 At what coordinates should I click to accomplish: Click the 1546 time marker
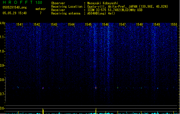[x=105, y=25]
